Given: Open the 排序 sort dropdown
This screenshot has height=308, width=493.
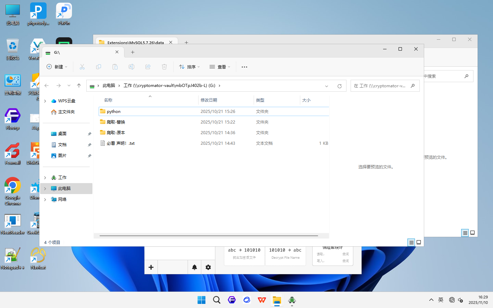Looking at the screenshot, I should tap(189, 67).
